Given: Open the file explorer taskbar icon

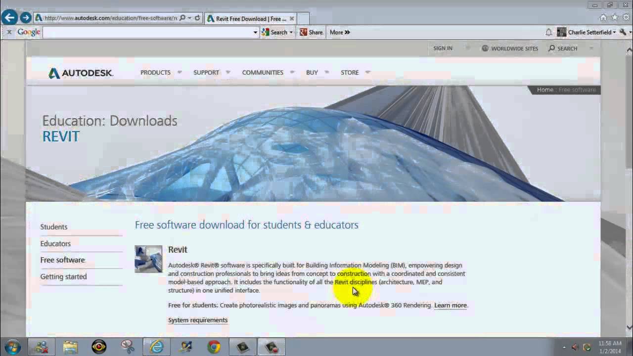Looking at the screenshot, I should (71, 347).
